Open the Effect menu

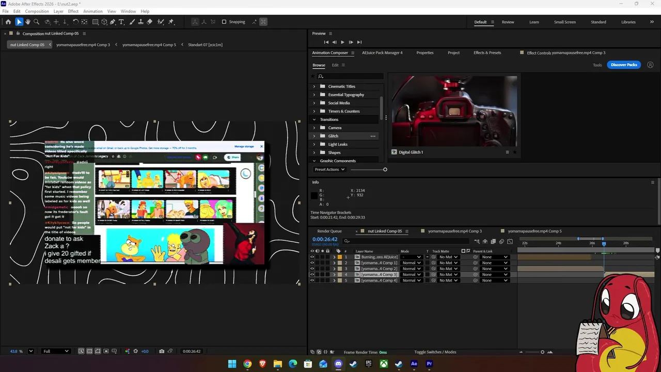coord(73,11)
